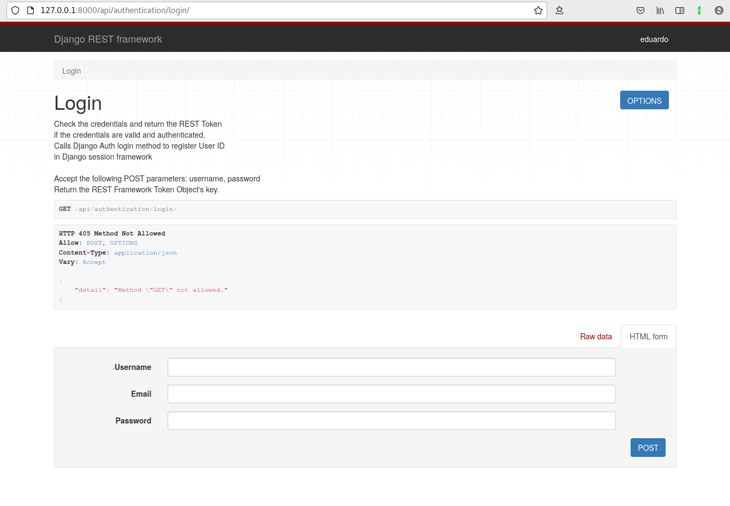Bookmark this page with the star icon
The width and height of the screenshot is (730, 506).
(538, 10)
